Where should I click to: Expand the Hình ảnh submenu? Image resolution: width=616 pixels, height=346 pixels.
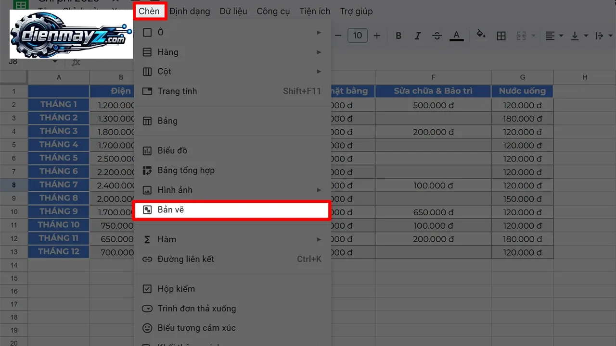[x=232, y=190]
